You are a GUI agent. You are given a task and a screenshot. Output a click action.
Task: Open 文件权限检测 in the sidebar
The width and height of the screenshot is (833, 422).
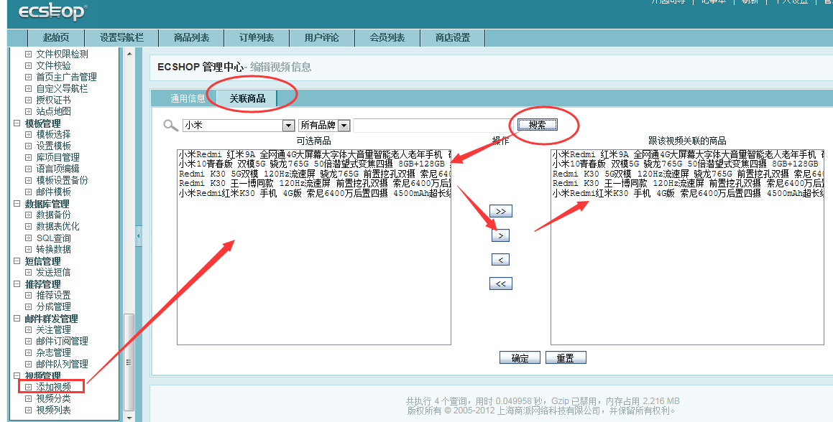(x=62, y=54)
